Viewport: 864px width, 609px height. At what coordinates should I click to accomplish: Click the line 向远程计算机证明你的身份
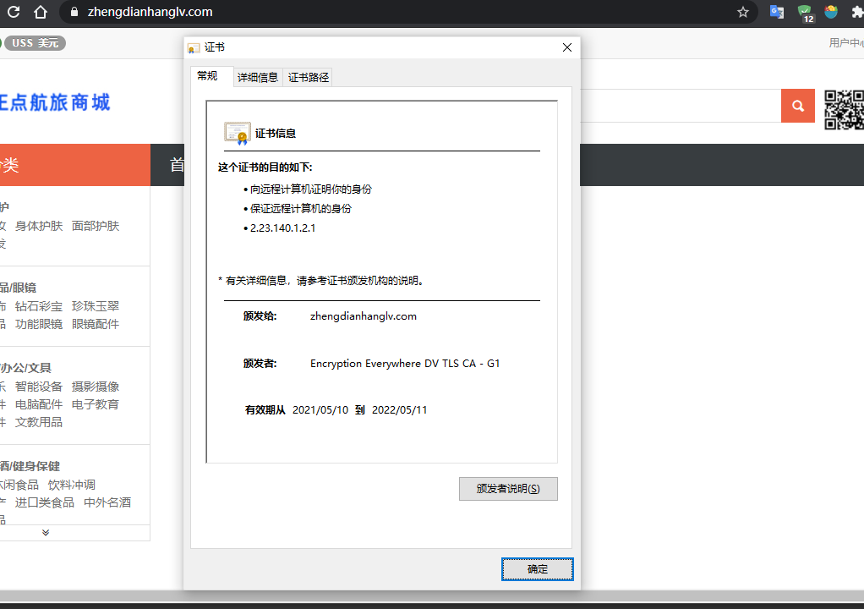point(311,189)
